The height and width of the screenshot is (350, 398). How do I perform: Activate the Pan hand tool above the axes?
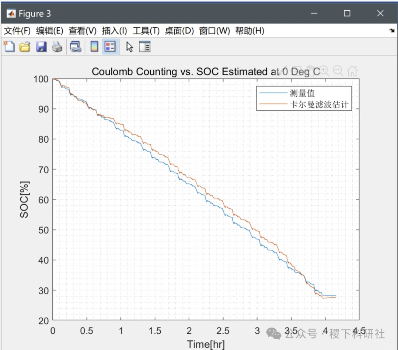tap(311, 71)
